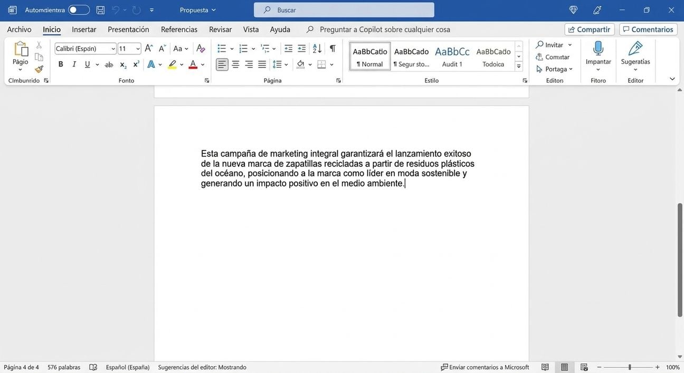Center align the paragraph
This screenshot has height=373, width=684.
(235, 64)
